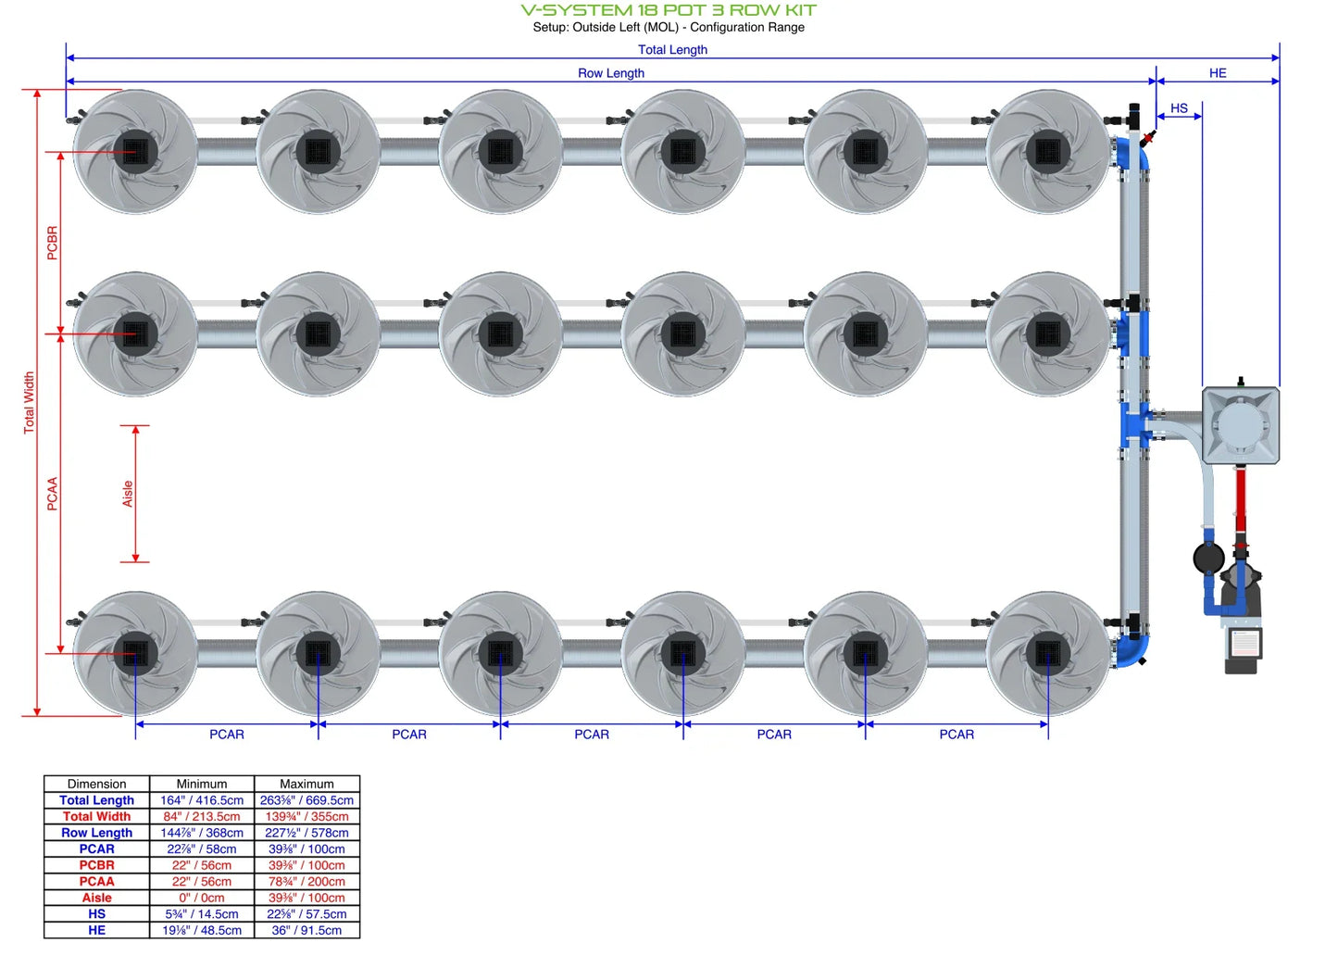1338x955 pixels.
Task: Click the "PCAA" row name in table
Action: pos(97,882)
